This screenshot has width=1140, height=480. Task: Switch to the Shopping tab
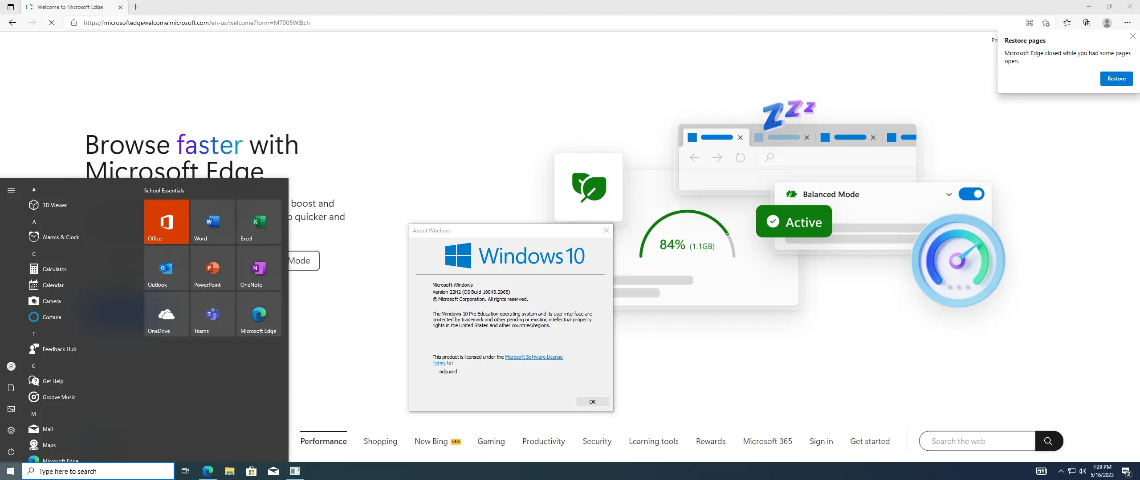(x=380, y=441)
